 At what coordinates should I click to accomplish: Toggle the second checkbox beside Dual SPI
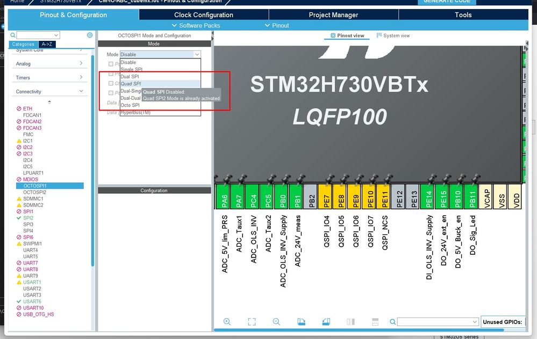click(x=111, y=73)
